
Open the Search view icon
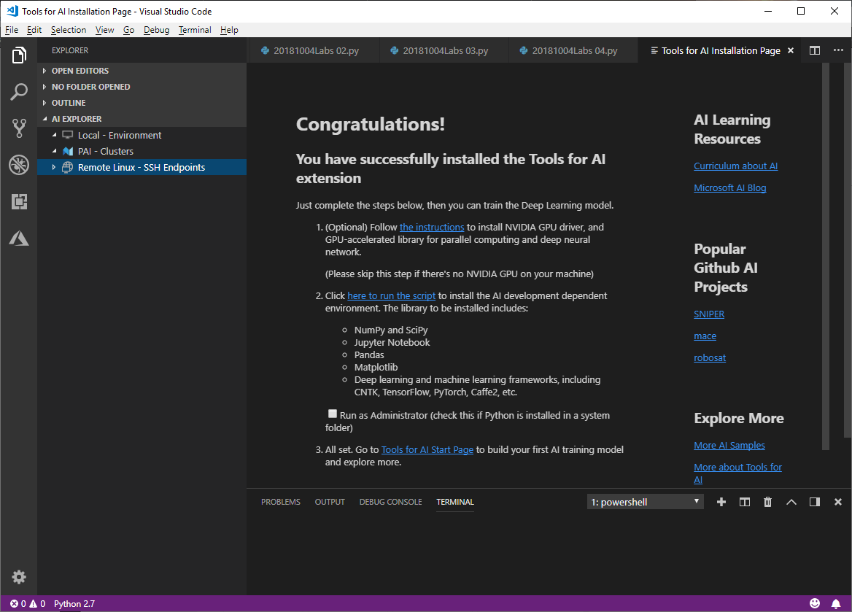(x=19, y=92)
